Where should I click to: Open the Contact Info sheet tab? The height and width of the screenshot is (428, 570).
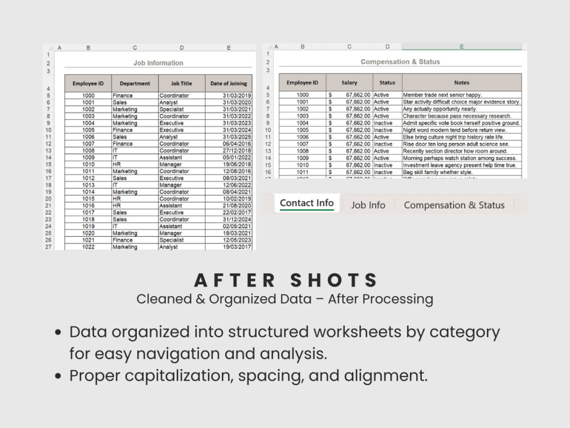click(307, 203)
